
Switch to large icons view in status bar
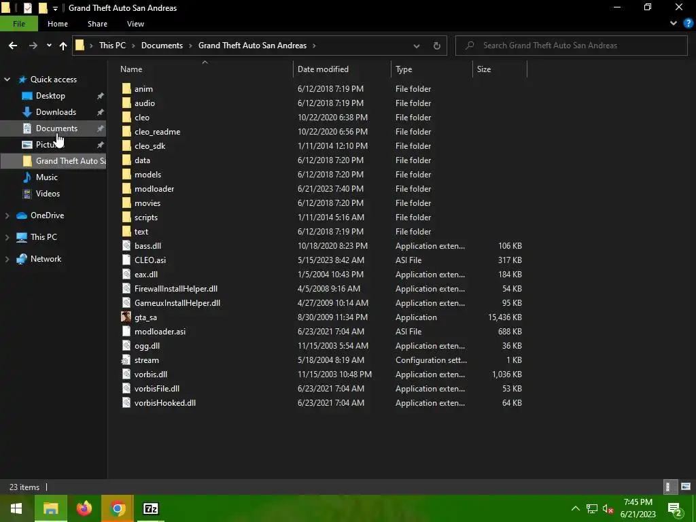point(686,487)
